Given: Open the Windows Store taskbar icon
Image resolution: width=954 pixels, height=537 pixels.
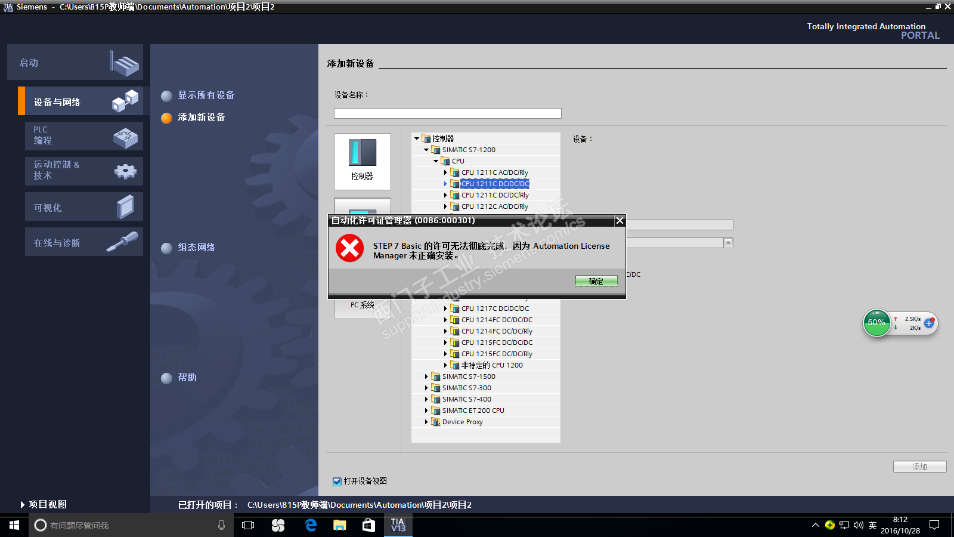Looking at the screenshot, I should tap(369, 525).
